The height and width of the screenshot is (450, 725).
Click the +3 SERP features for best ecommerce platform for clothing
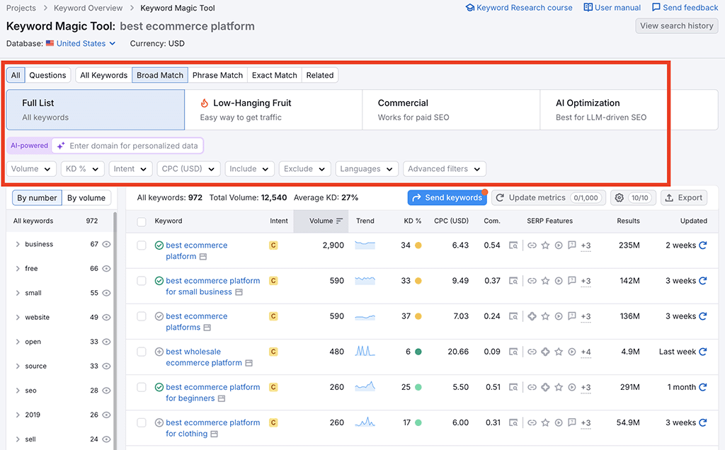point(586,422)
